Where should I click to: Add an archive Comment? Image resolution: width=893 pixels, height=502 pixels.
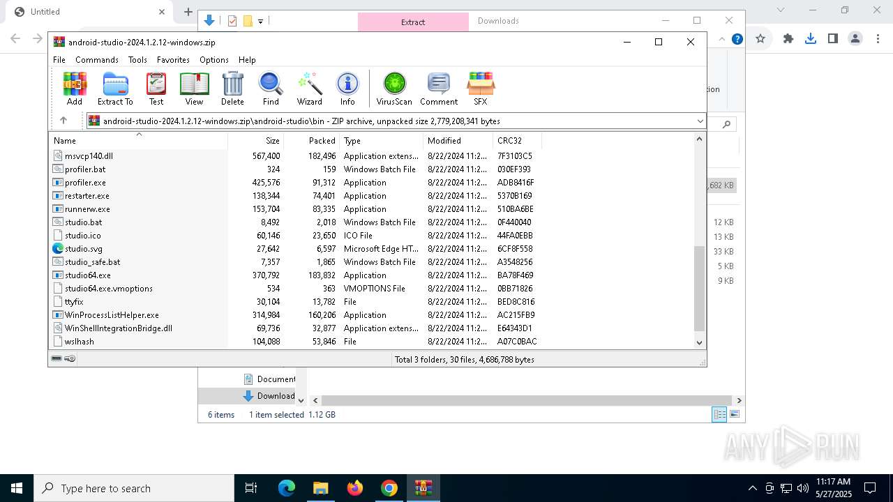(x=439, y=89)
